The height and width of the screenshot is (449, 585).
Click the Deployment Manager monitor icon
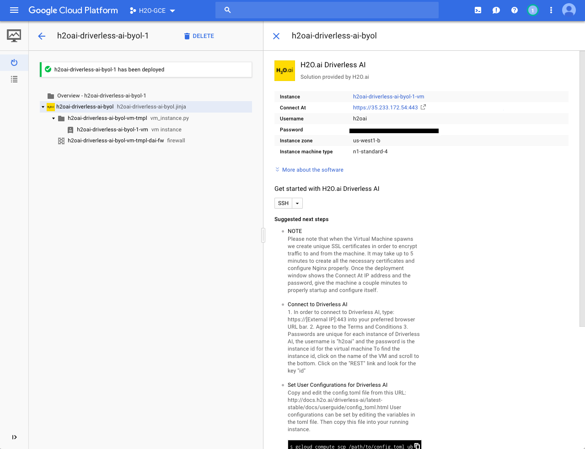(14, 35)
